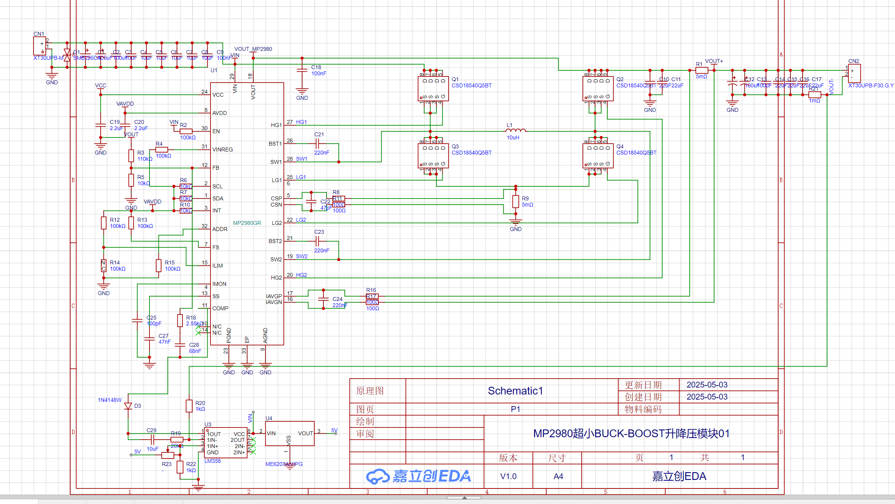
Task: Click the HG1 net label
Action: [301, 122]
